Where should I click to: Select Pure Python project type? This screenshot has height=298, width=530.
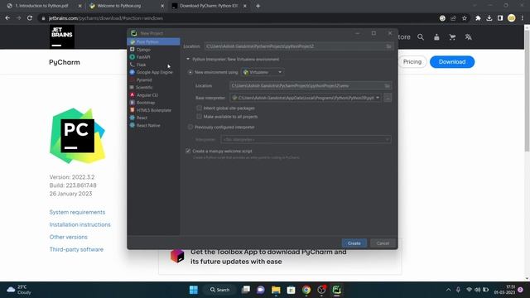[153, 42]
